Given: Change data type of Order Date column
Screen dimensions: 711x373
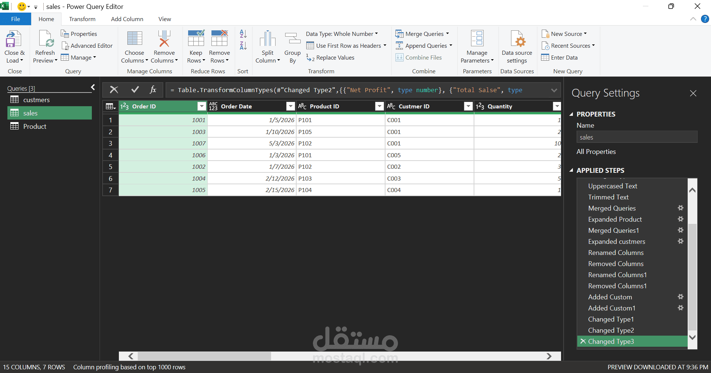Looking at the screenshot, I should tap(213, 107).
